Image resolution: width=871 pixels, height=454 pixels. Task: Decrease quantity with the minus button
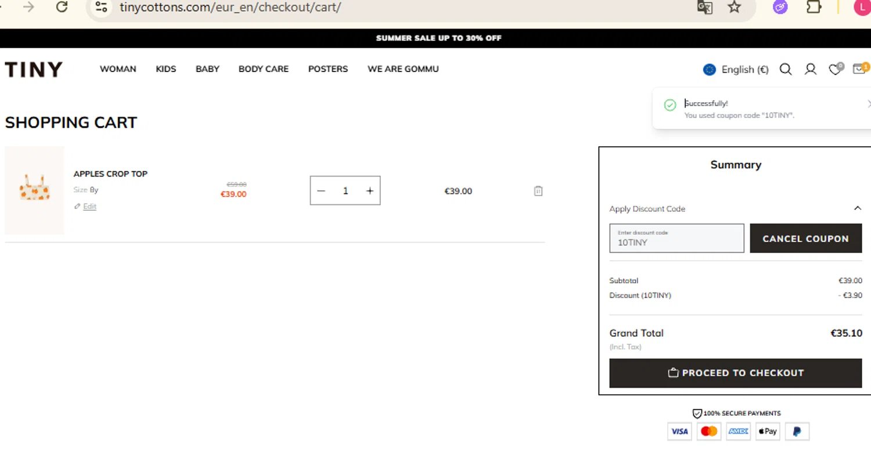click(x=321, y=191)
